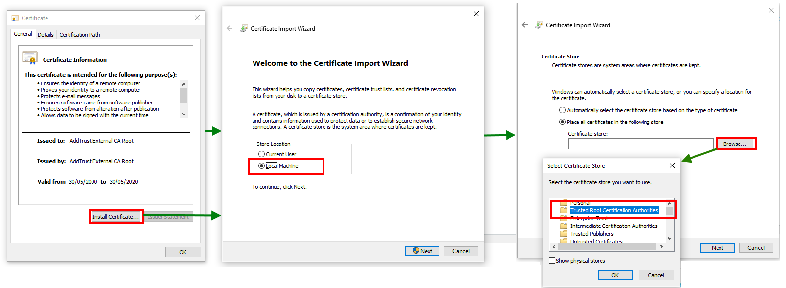This screenshot has height=288, width=786.
Task: Open the Certification Path tab
Action: tap(80, 35)
